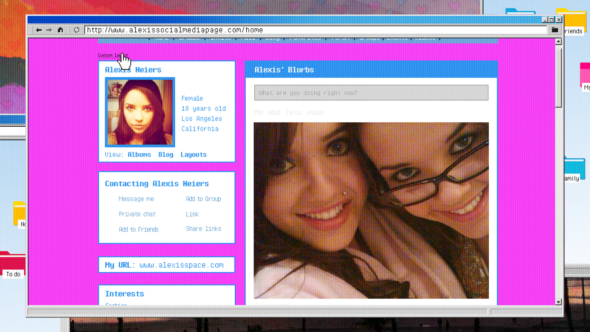
Task: Select the Add to Friends option
Action: [139, 229]
